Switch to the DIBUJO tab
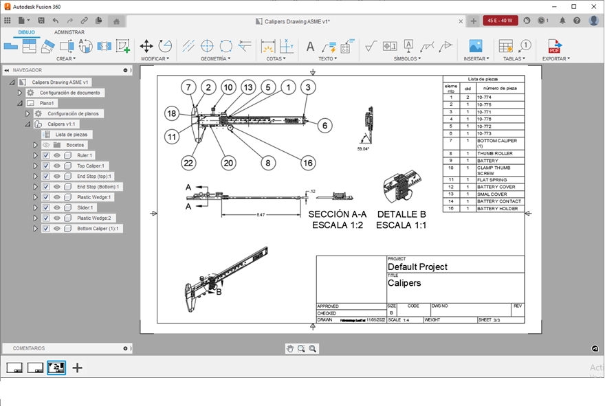Image resolution: width=605 pixels, height=406 pixels. 26,32
